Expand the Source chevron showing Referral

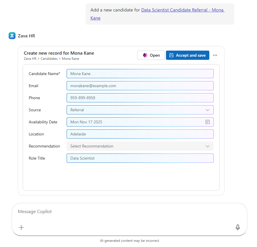[207, 110]
